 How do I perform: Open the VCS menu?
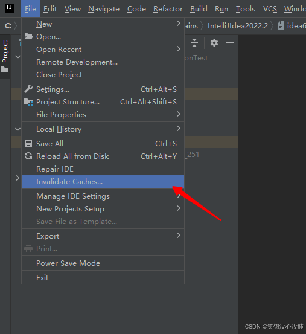point(270,9)
